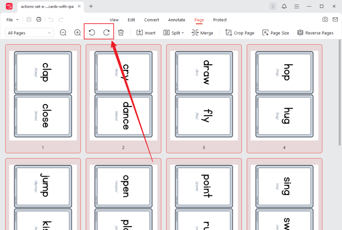Image resolution: width=342 pixels, height=230 pixels.
Task: Zoom in with the plus magnifier
Action: tap(77, 33)
